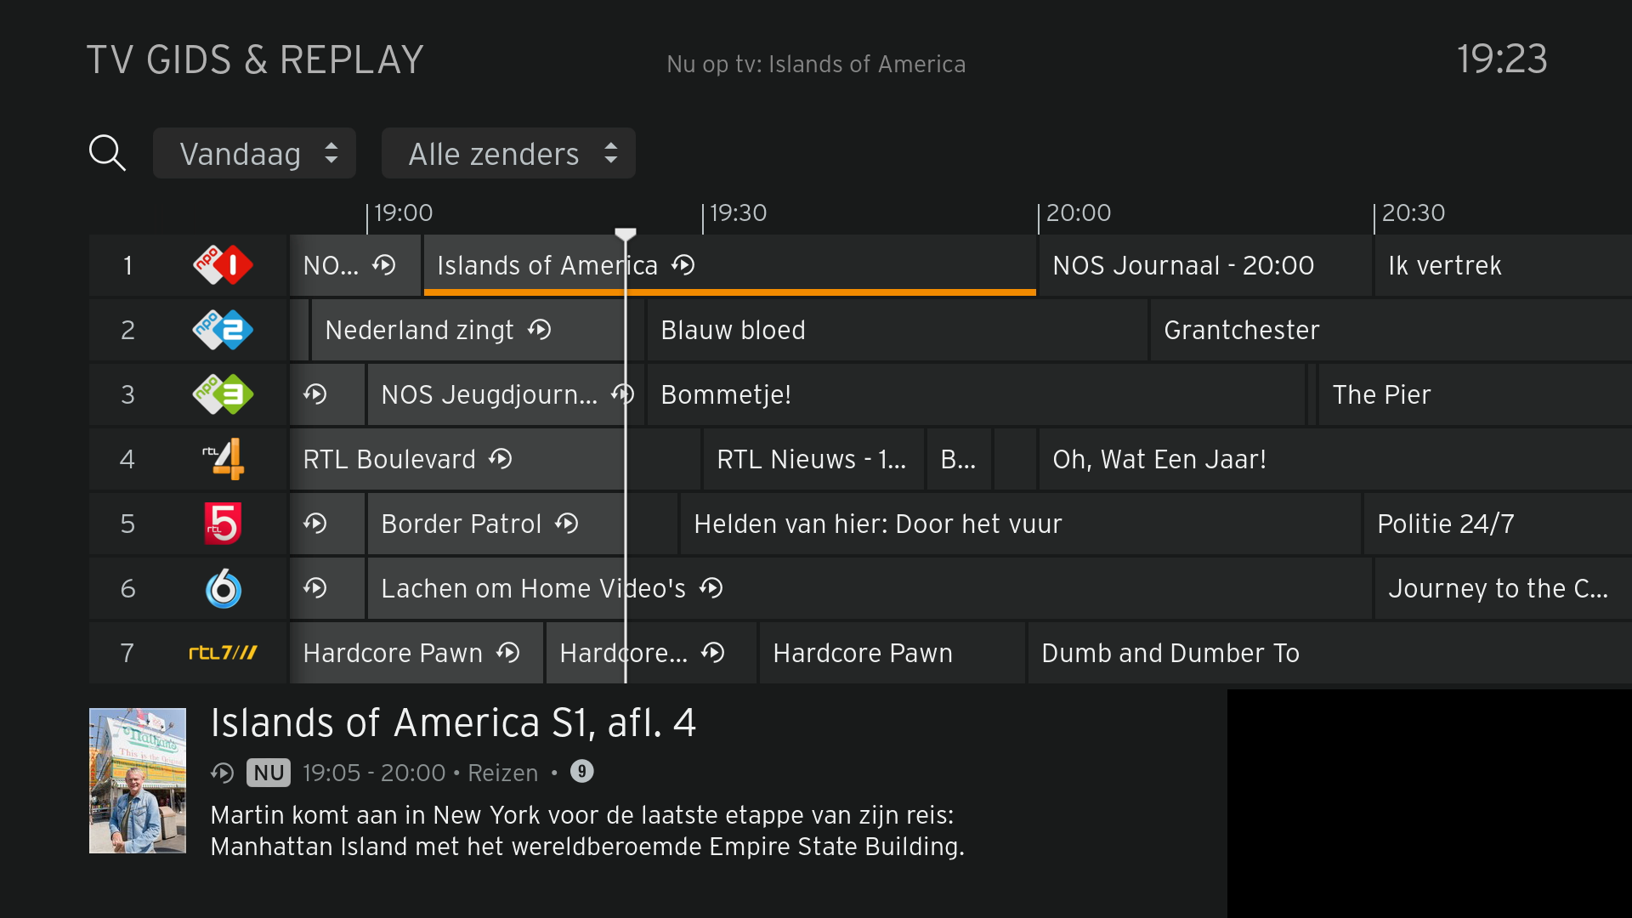Click the replay icon in program details
The height and width of the screenshot is (918, 1632).
pos(223,773)
